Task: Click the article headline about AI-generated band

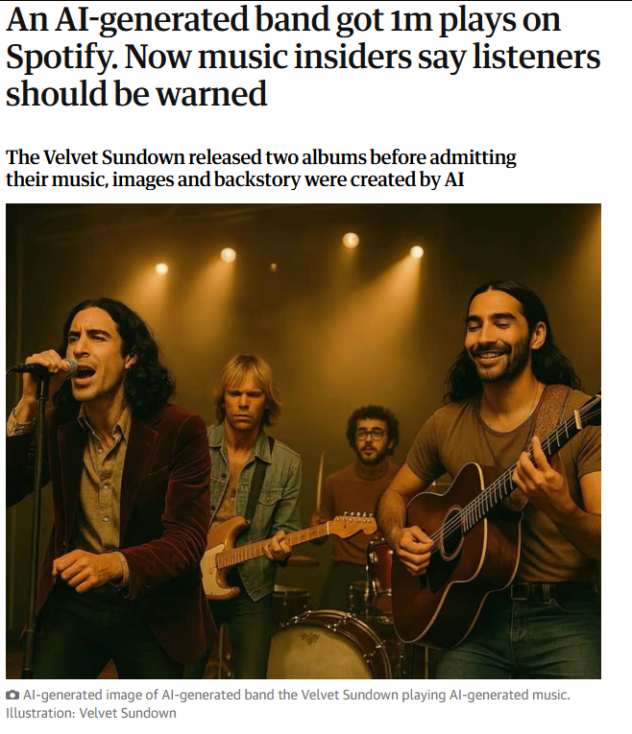Action: (x=303, y=57)
